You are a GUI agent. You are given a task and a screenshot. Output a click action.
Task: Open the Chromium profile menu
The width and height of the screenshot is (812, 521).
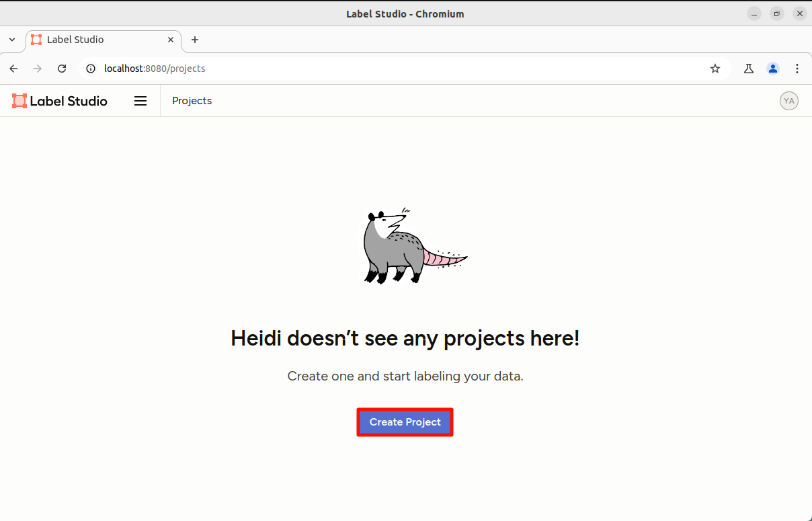773,69
